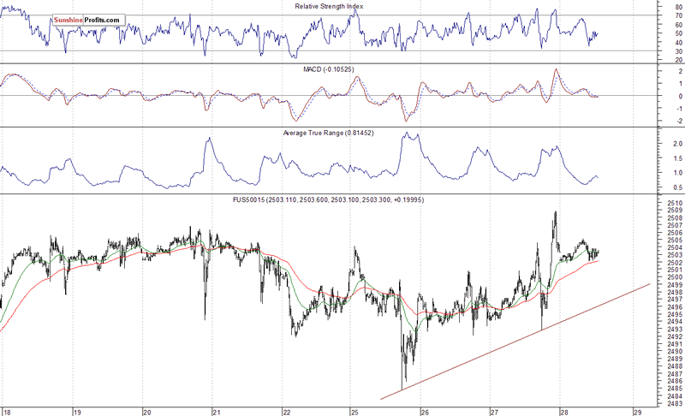Select the Relative Strength Index panel title
Viewport: 685px width, 416px height.
329,6
